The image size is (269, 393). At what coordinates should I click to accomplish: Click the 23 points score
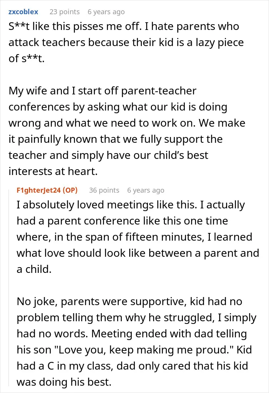tap(65, 12)
